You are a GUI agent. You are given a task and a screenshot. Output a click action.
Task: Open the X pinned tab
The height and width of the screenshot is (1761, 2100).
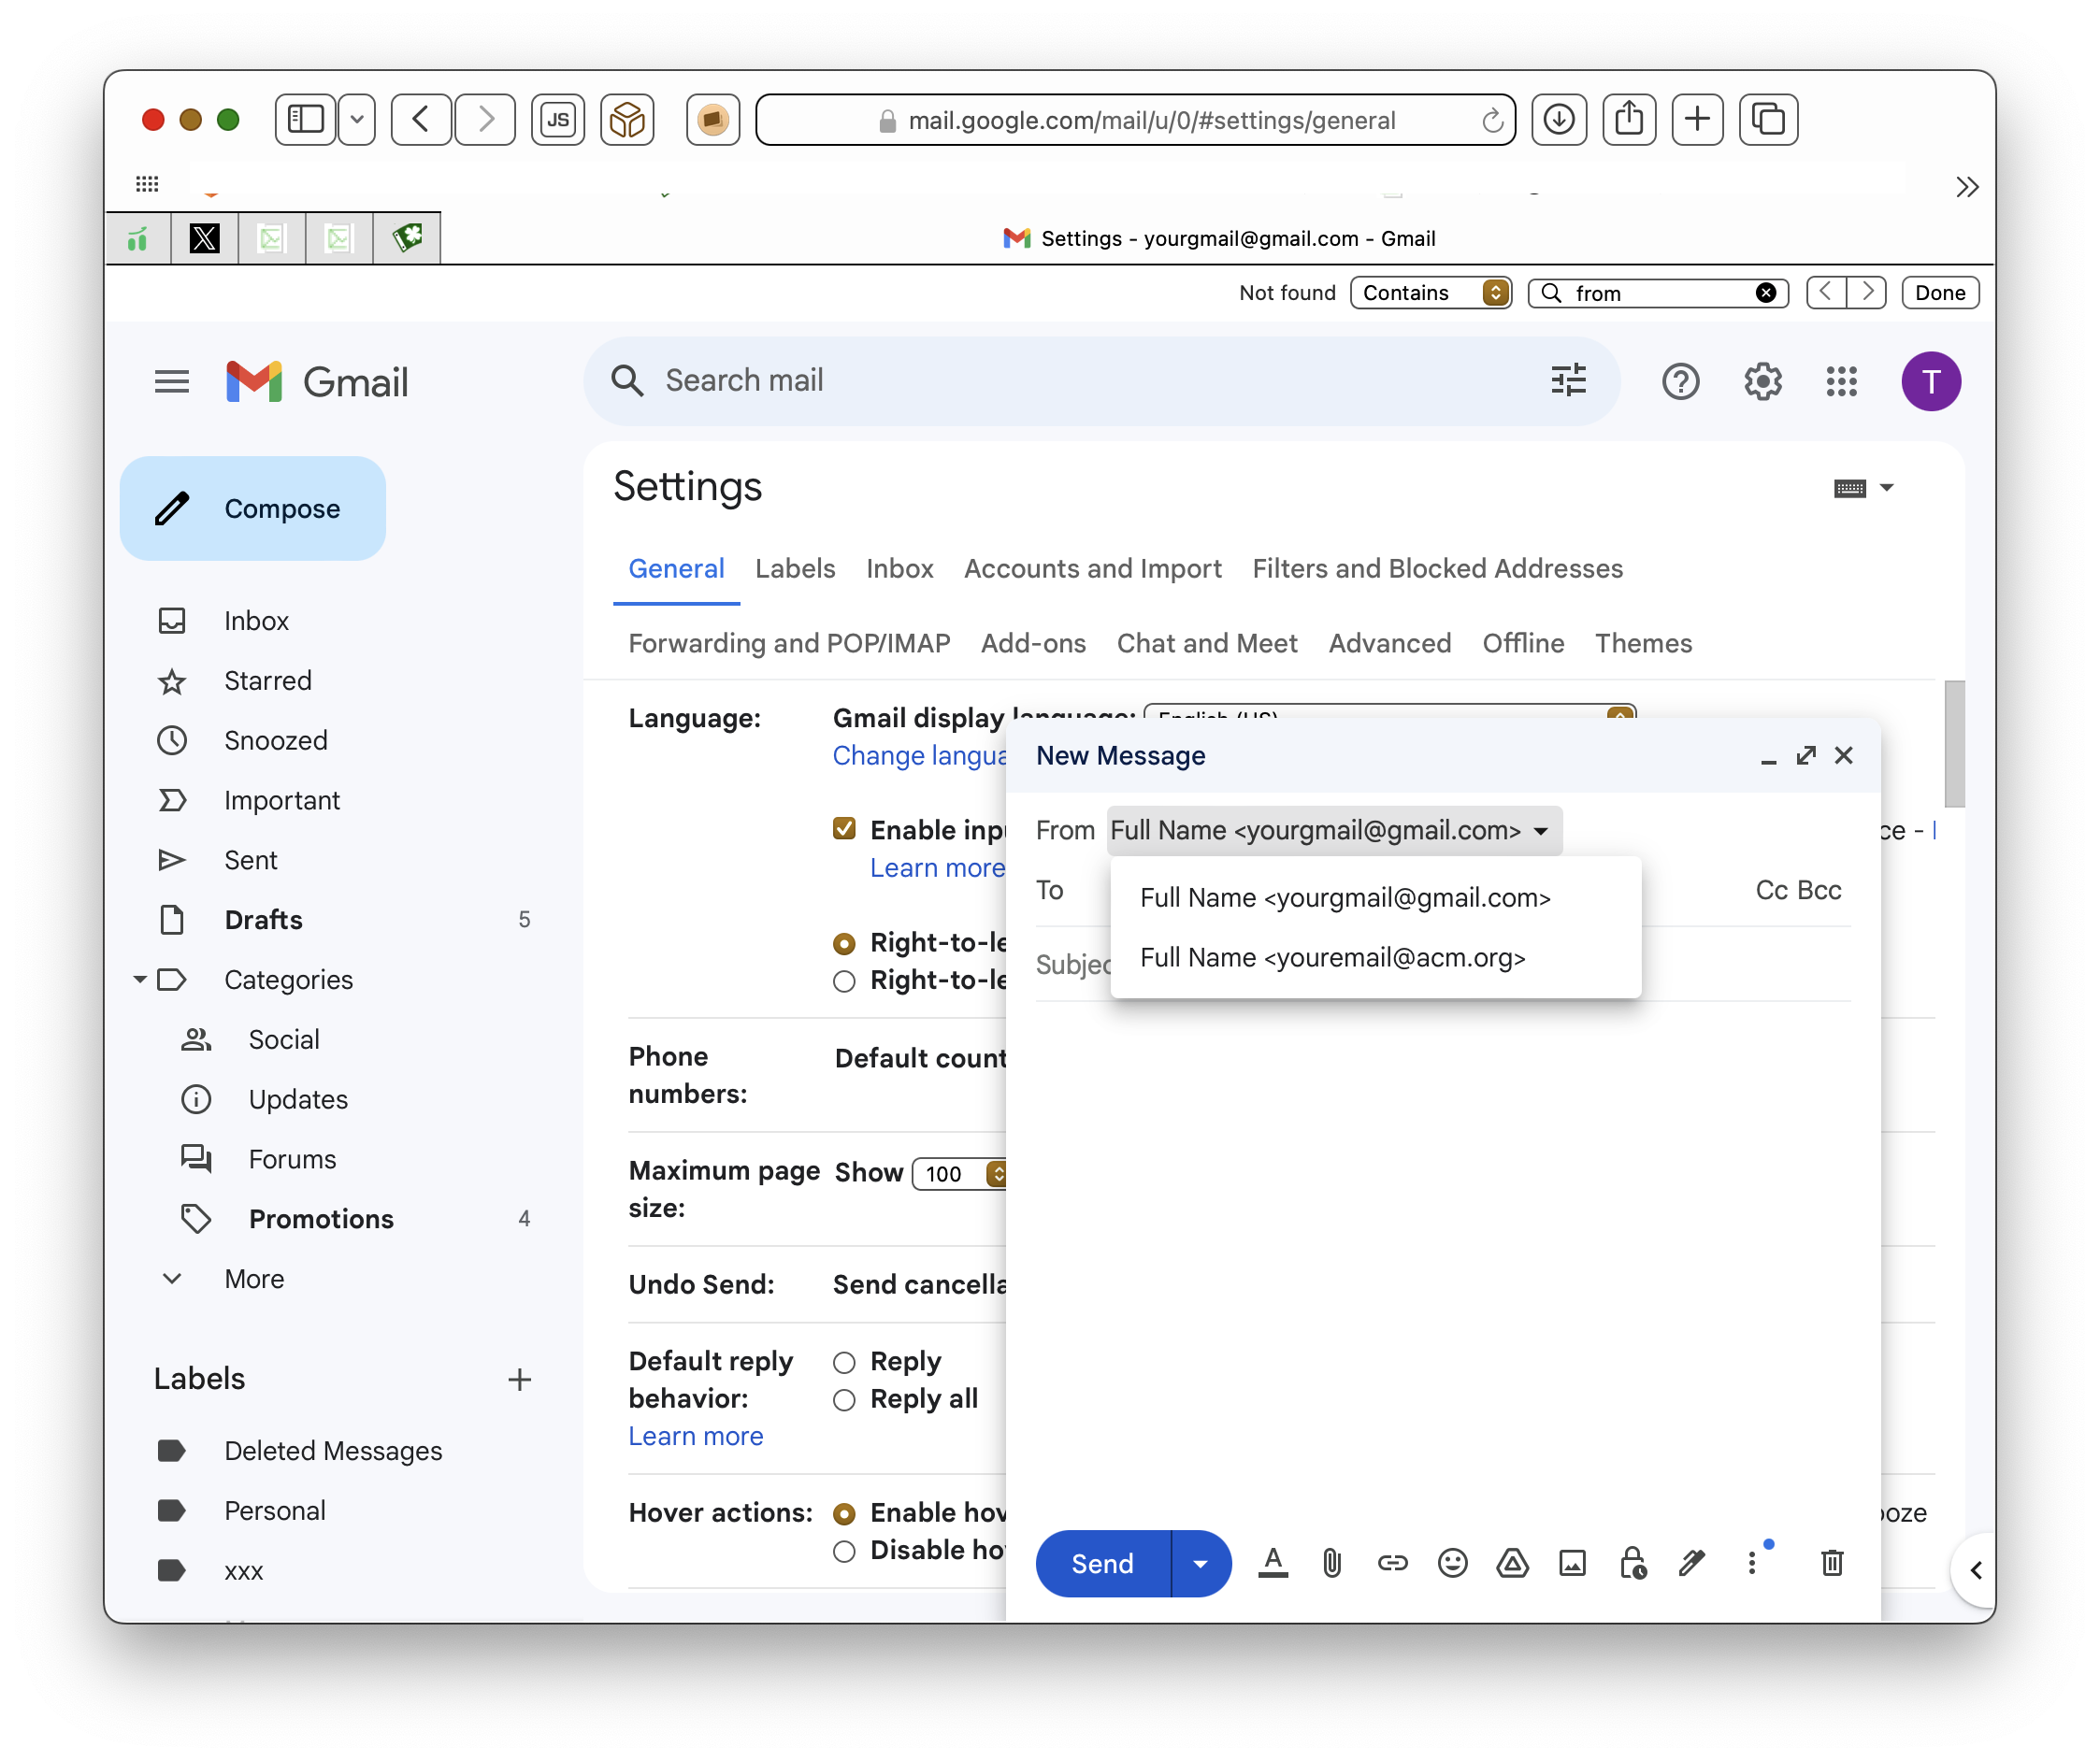pyautogui.click(x=204, y=237)
